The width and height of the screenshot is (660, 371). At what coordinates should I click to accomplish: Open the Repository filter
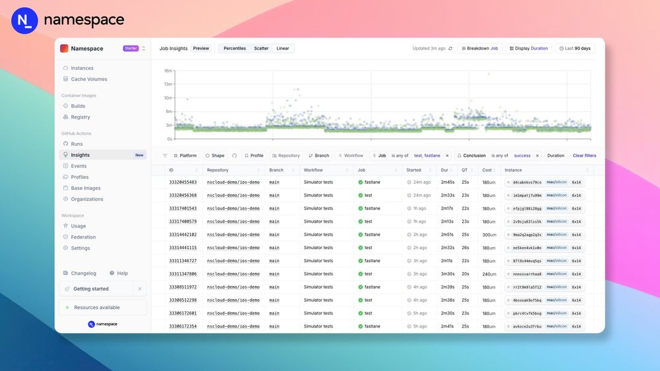286,156
